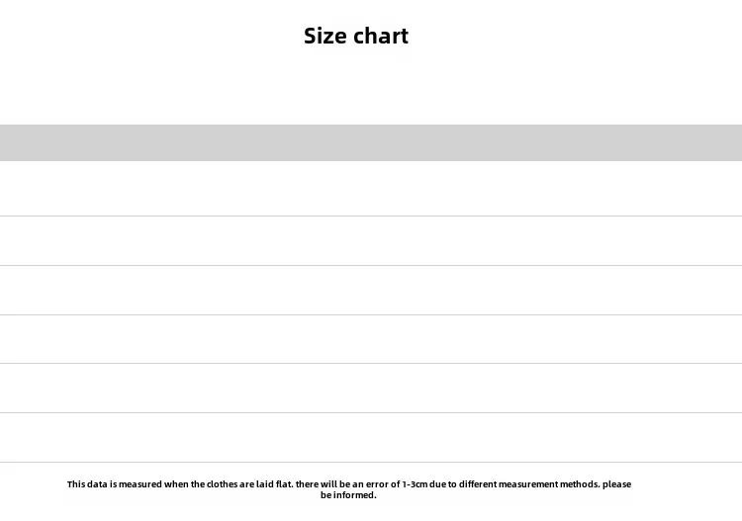742x521 pixels.
Task: Select the last empty row above the disclaimer
Action: (x=371, y=437)
